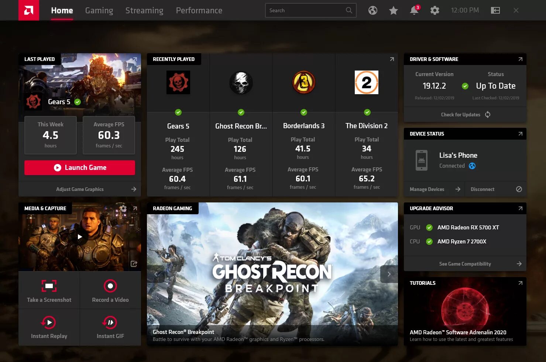Expand the Last Played panel
This screenshot has height=362, width=546.
[x=135, y=59]
